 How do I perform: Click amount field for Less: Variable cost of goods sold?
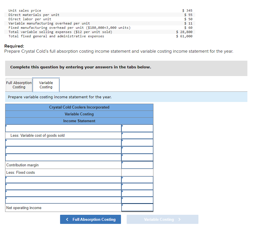(x=137, y=136)
